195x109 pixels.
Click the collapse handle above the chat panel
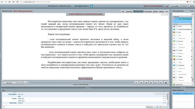[x=88, y=88]
